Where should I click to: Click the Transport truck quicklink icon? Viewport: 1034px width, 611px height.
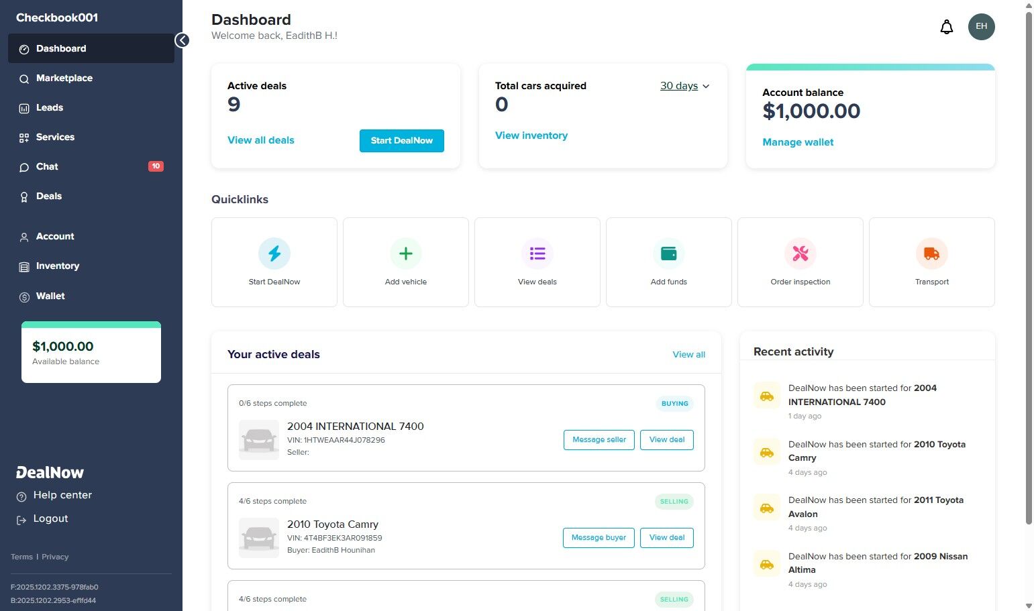(x=931, y=253)
